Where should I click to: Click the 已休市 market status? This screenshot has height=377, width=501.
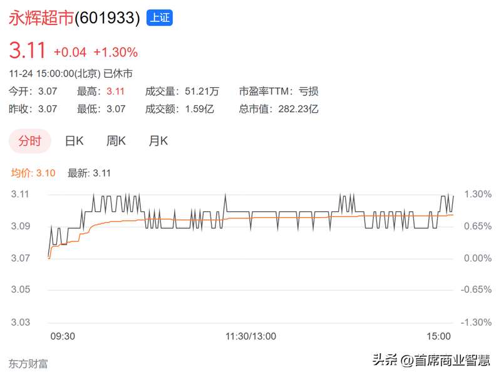point(118,74)
